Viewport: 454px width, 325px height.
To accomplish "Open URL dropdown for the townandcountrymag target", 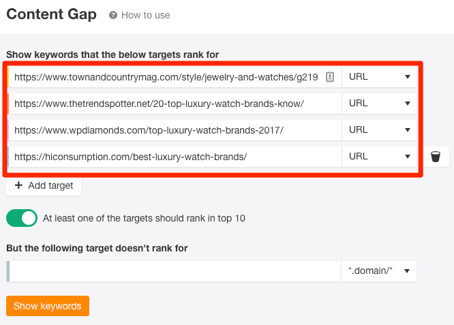I will click(379, 77).
